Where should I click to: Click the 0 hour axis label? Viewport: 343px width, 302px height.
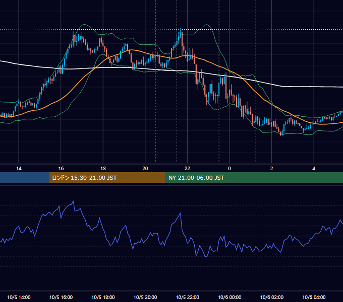[x=230, y=169]
